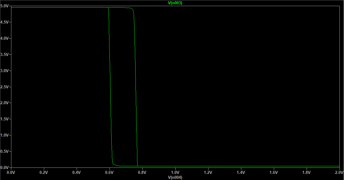The height and width of the screenshot is (180, 344).
Task: Click the 1.8V label on horizontal axis
Action: tap(306, 173)
